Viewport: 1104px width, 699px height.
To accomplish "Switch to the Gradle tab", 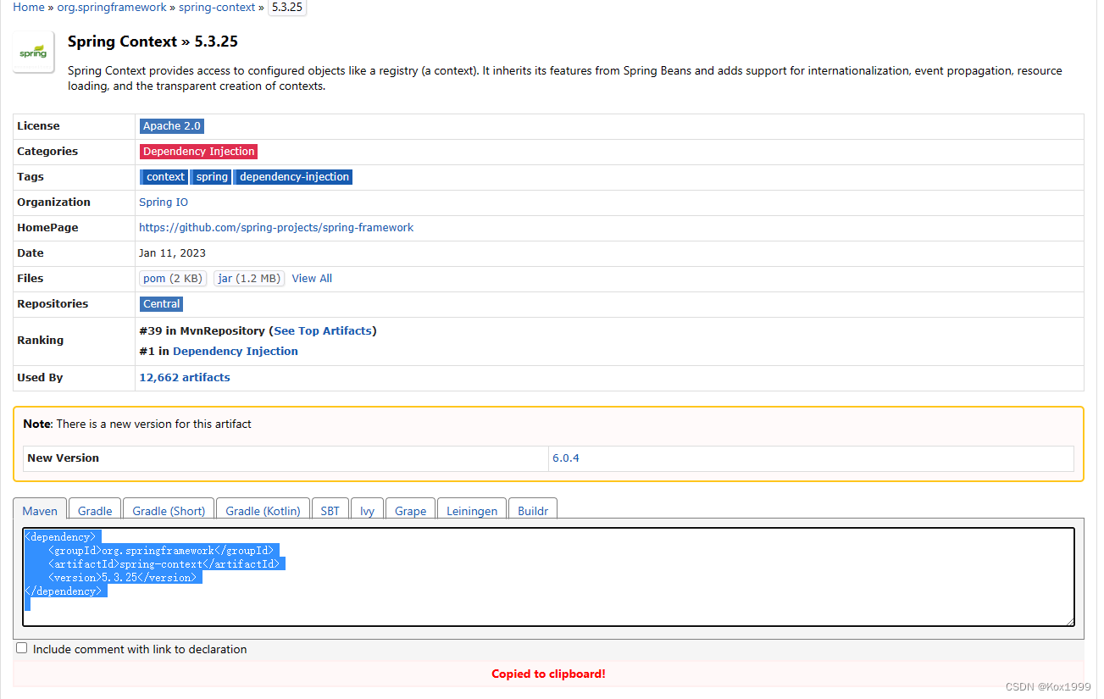I will (x=95, y=511).
